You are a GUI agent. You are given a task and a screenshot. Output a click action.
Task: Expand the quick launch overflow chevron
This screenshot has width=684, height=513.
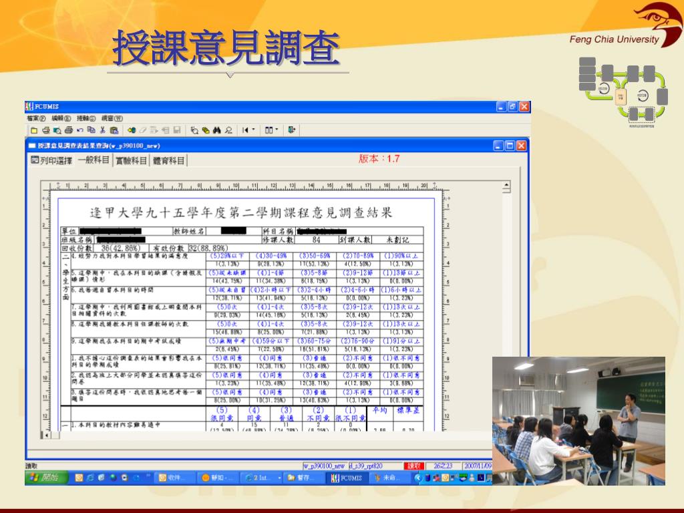[148, 476]
